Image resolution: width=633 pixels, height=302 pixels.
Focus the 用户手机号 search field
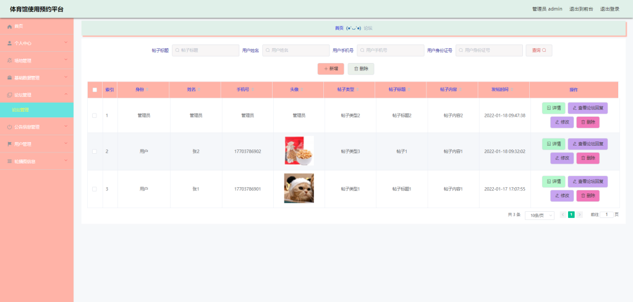[391, 51]
